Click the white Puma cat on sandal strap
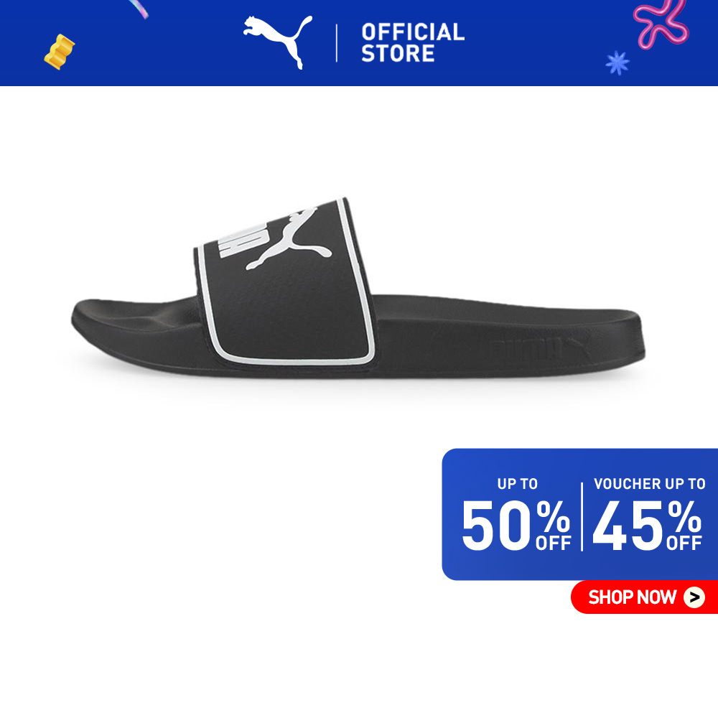The width and height of the screenshot is (718, 718). click(289, 238)
